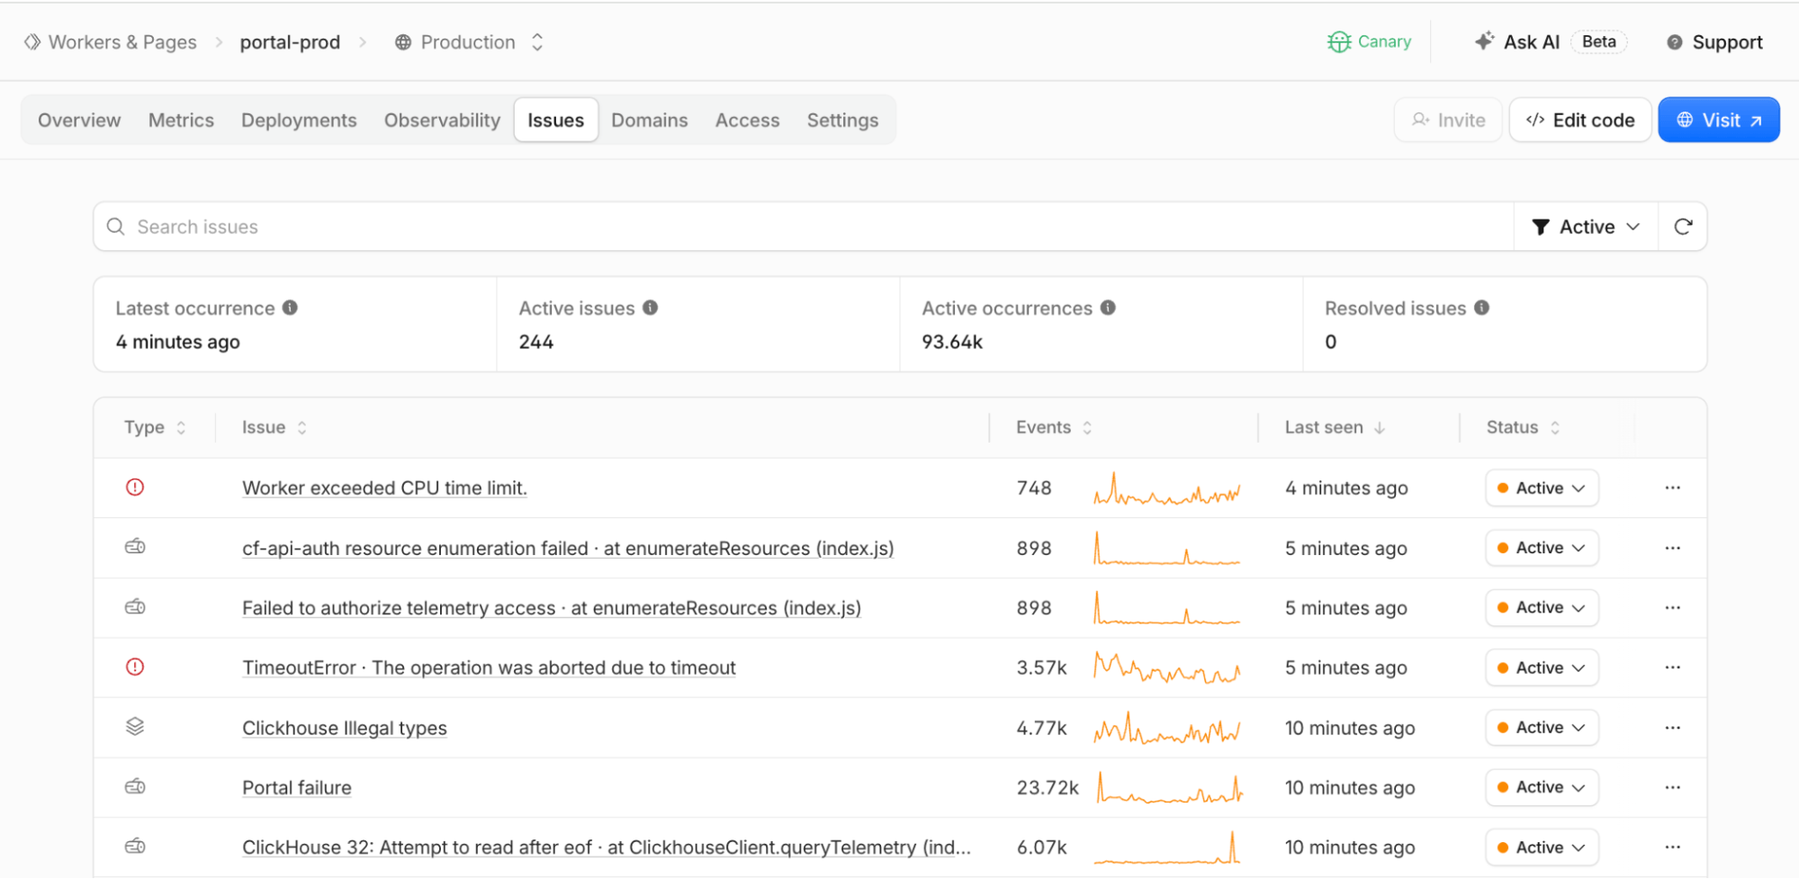Go to the Settings tab
The height and width of the screenshot is (879, 1799).
coord(842,121)
